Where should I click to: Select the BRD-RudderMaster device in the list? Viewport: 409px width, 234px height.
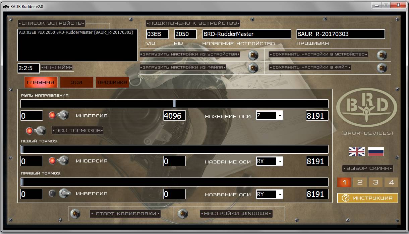pos(75,32)
